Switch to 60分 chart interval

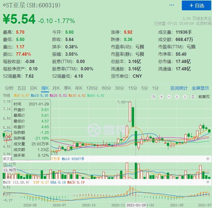pyautogui.click(x=106, y=88)
